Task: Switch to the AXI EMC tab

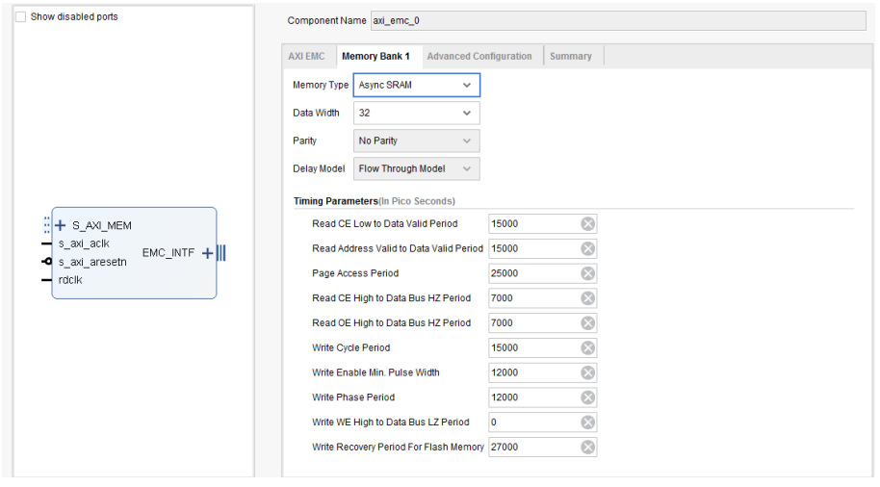Action: pyautogui.click(x=306, y=57)
